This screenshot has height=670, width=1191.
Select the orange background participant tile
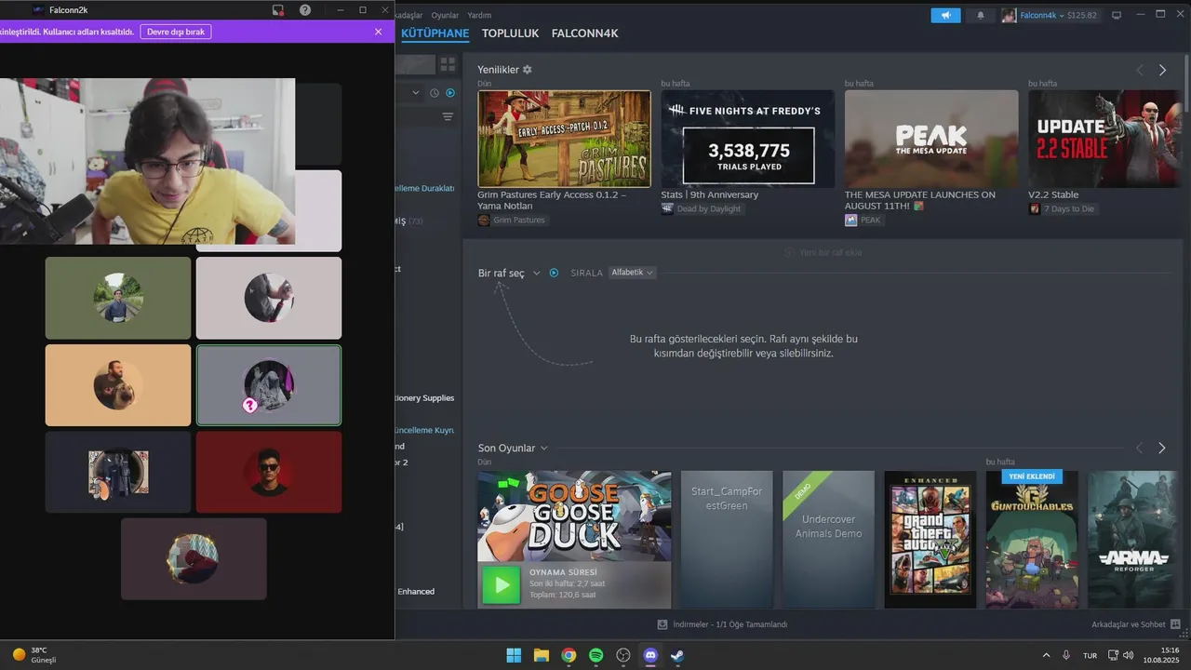point(118,385)
